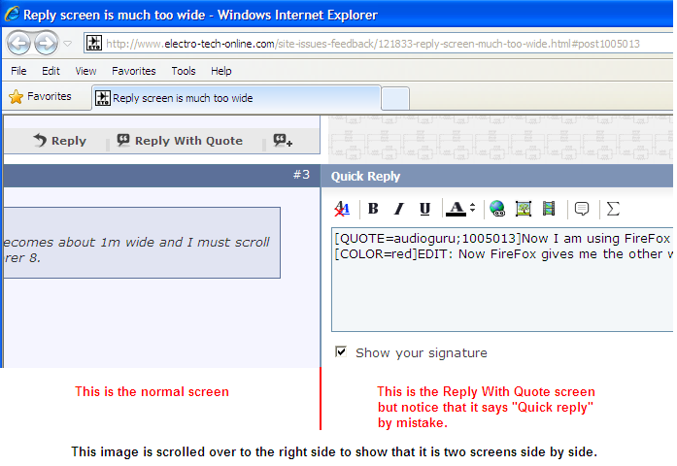
Task: Click Reply With Quote button
Action: [180, 141]
